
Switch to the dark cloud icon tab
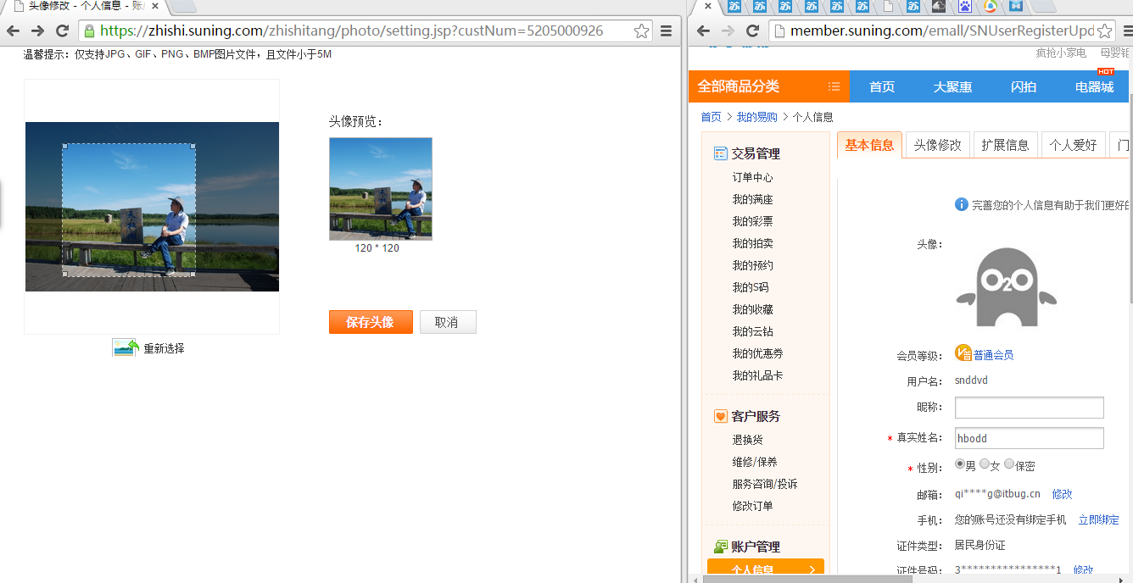[x=939, y=6]
